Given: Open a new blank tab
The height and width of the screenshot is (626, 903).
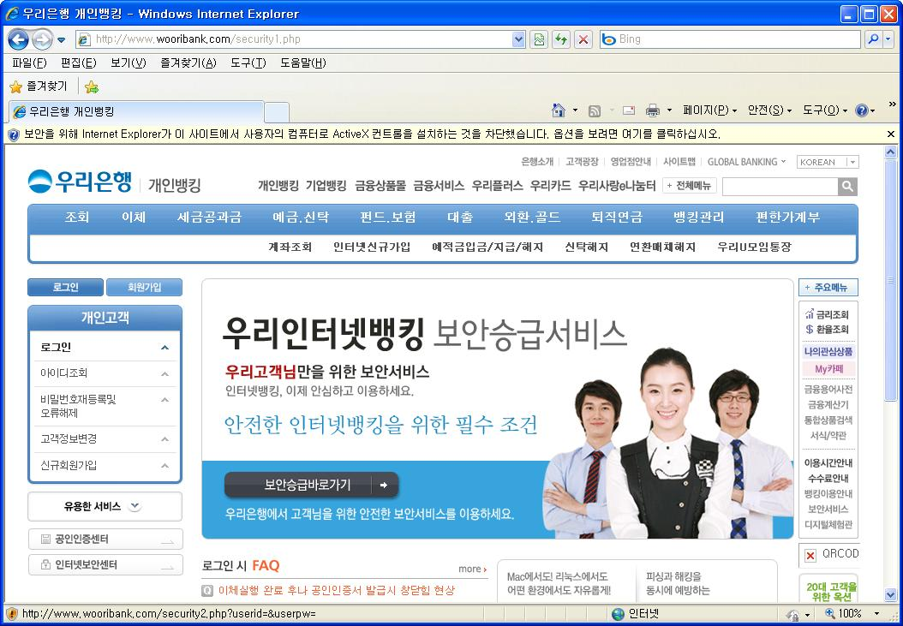Looking at the screenshot, I should 277,111.
